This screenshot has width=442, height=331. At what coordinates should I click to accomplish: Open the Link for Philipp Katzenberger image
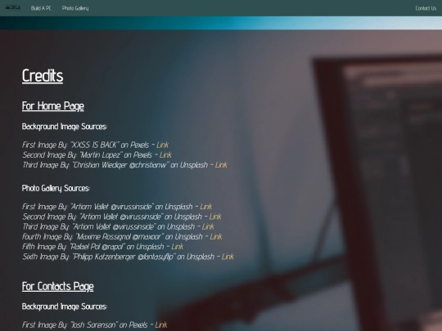(x=228, y=257)
